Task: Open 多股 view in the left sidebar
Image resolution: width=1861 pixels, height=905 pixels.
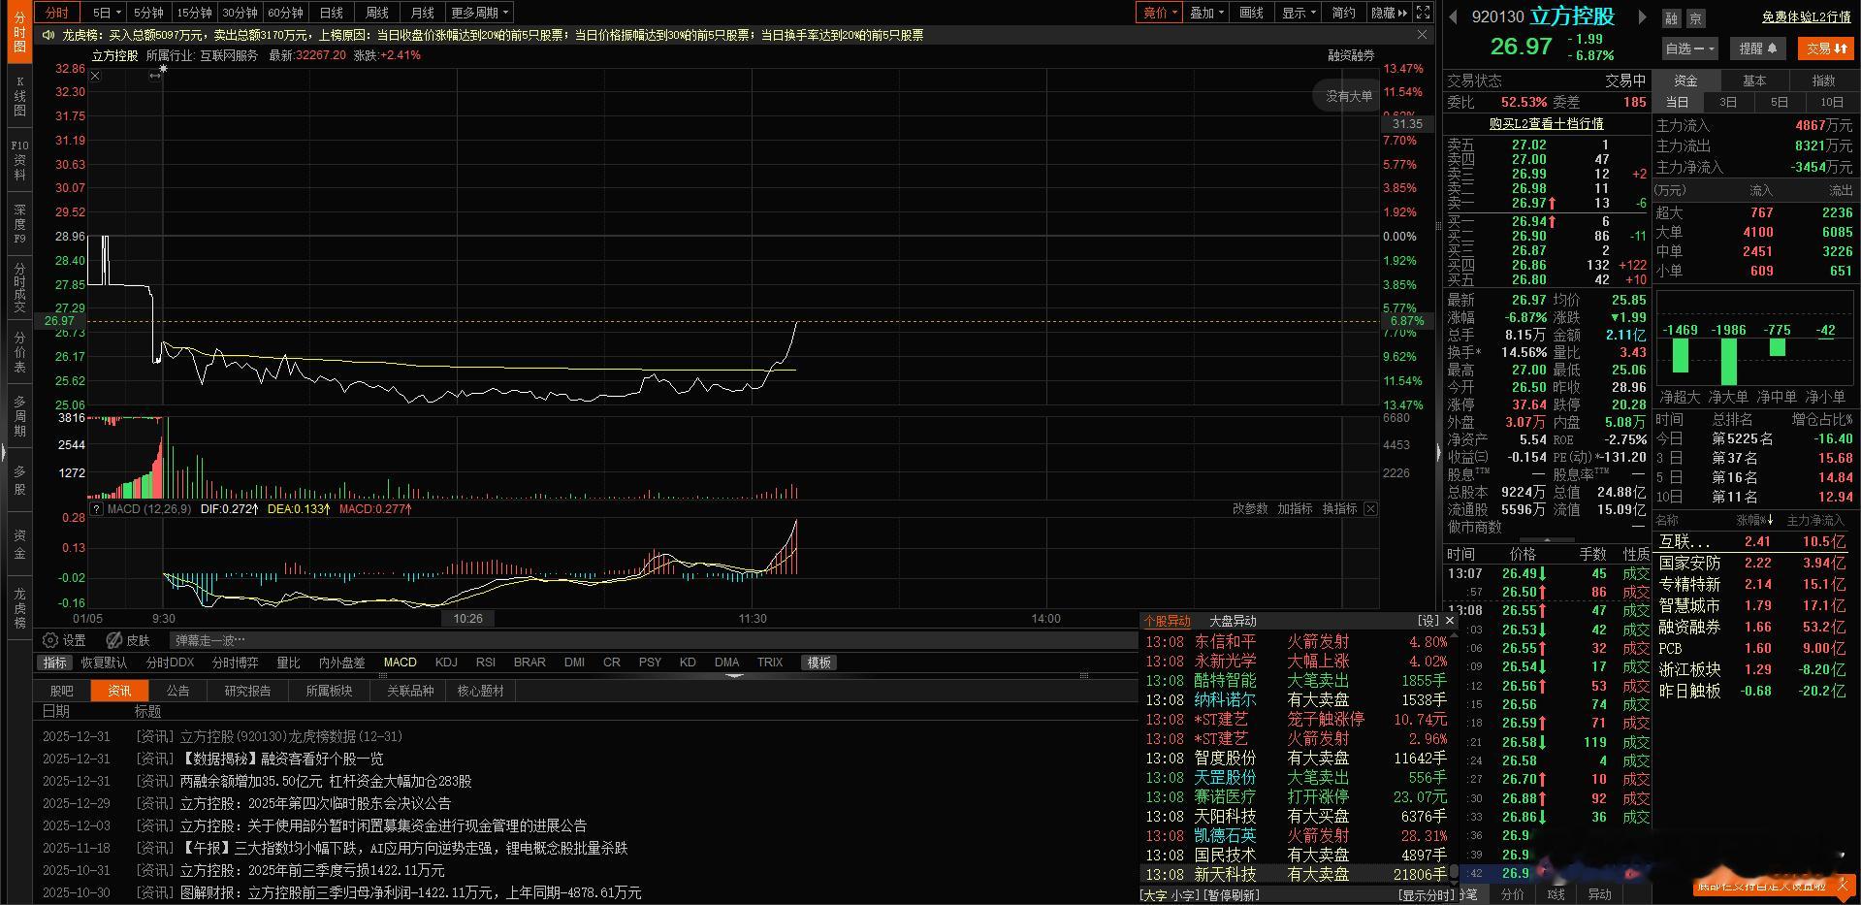Action: coord(19,480)
